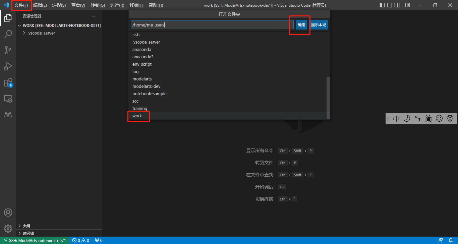The width and height of the screenshot is (458, 244).
Task: Open the Search view in activity bar
Action: 8,34
